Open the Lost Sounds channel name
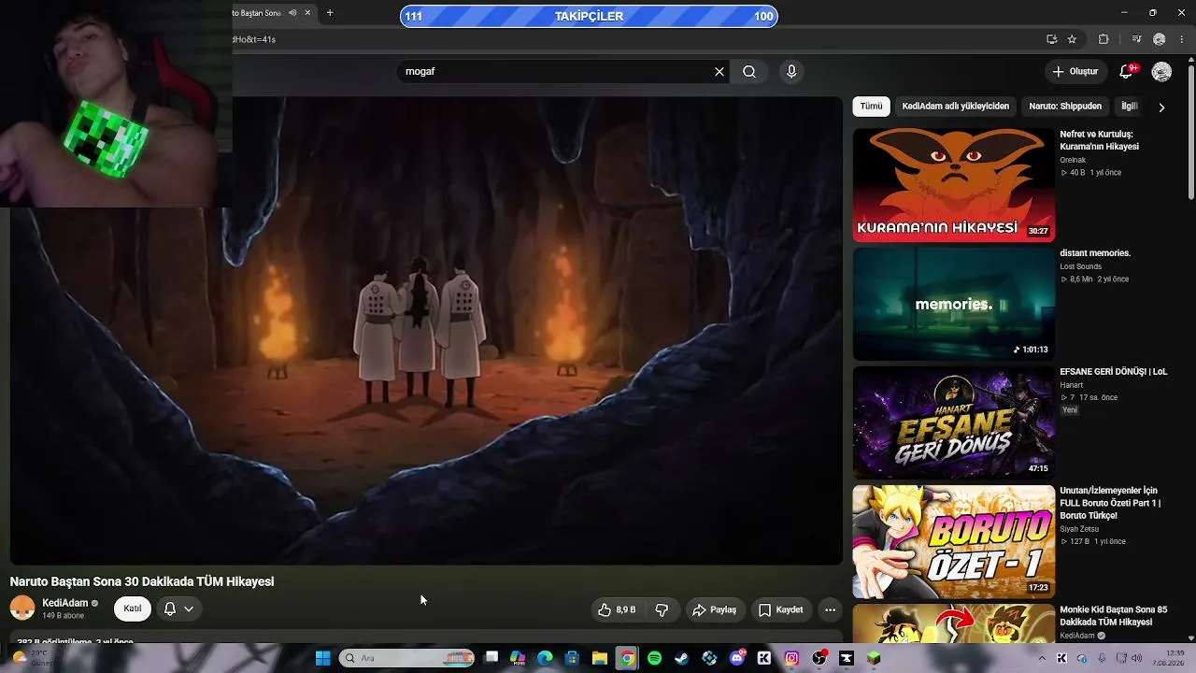Screen dimensions: 1196x673 [x=1080, y=266]
